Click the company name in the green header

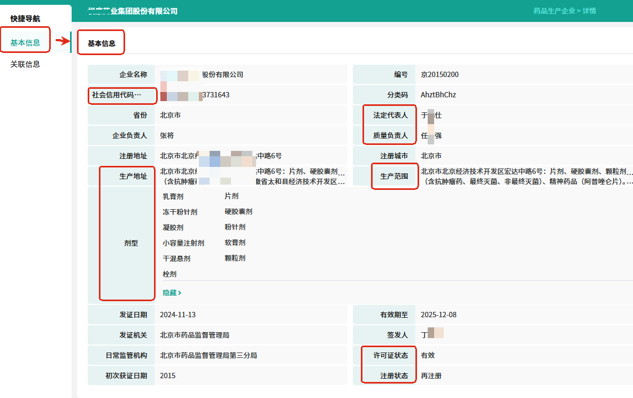pyautogui.click(x=133, y=11)
